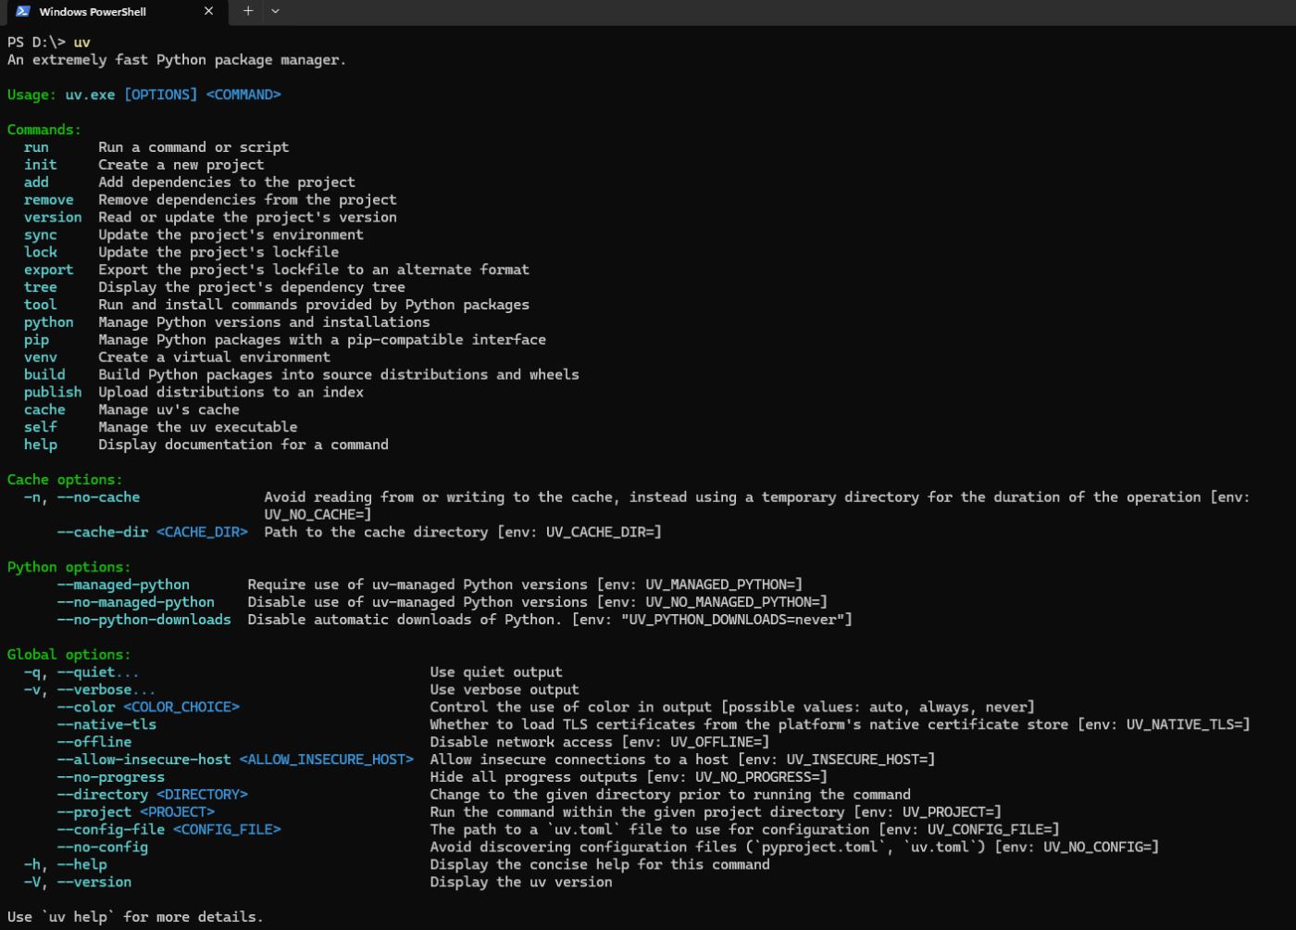Click the '--no-python-downloads' option

tap(144, 621)
